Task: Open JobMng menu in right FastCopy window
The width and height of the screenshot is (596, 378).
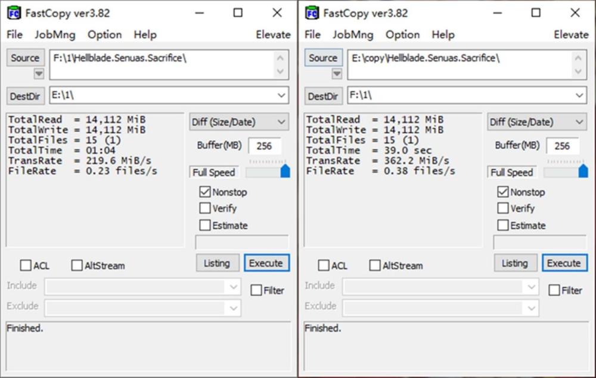Action: pyautogui.click(x=353, y=35)
